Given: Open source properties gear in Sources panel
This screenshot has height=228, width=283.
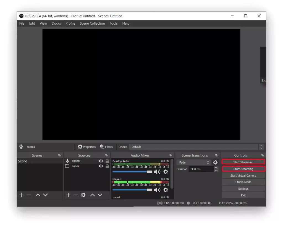Looking at the screenshot, I should point(83,195).
